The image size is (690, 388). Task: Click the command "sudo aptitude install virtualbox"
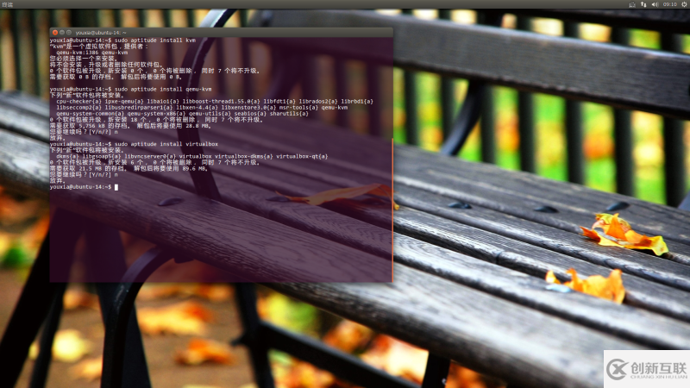click(x=166, y=144)
